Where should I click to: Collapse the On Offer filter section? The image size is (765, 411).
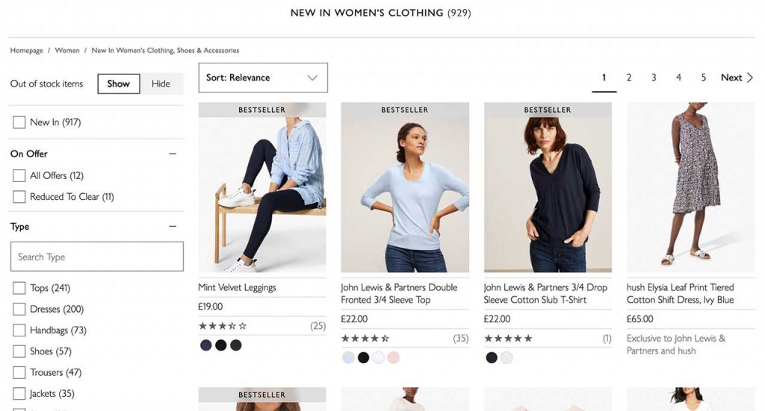(x=173, y=154)
